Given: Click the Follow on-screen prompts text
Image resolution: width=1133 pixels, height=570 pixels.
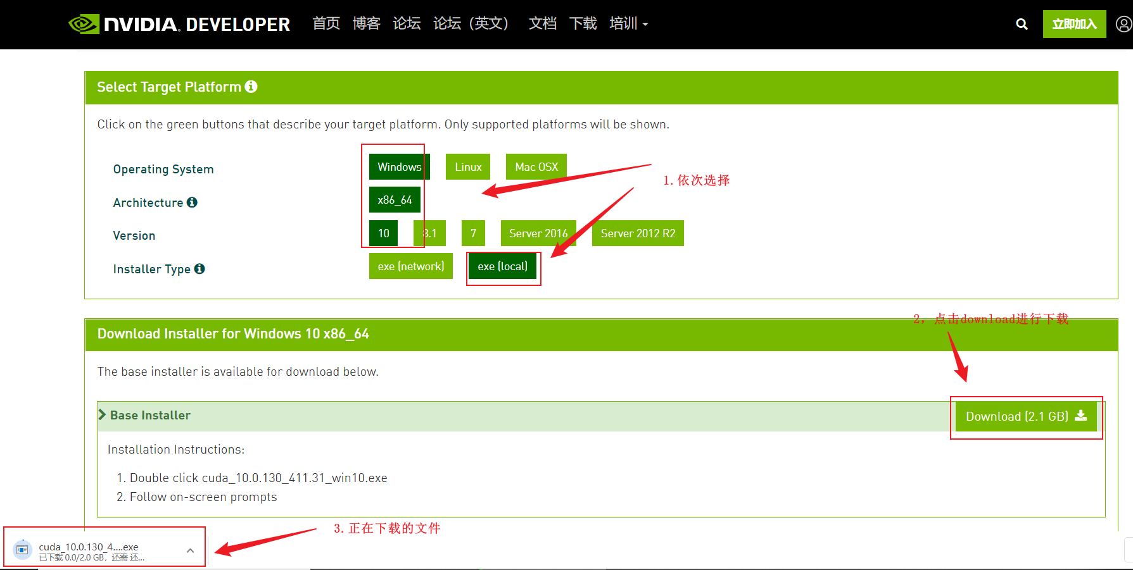Looking at the screenshot, I should coord(203,497).
